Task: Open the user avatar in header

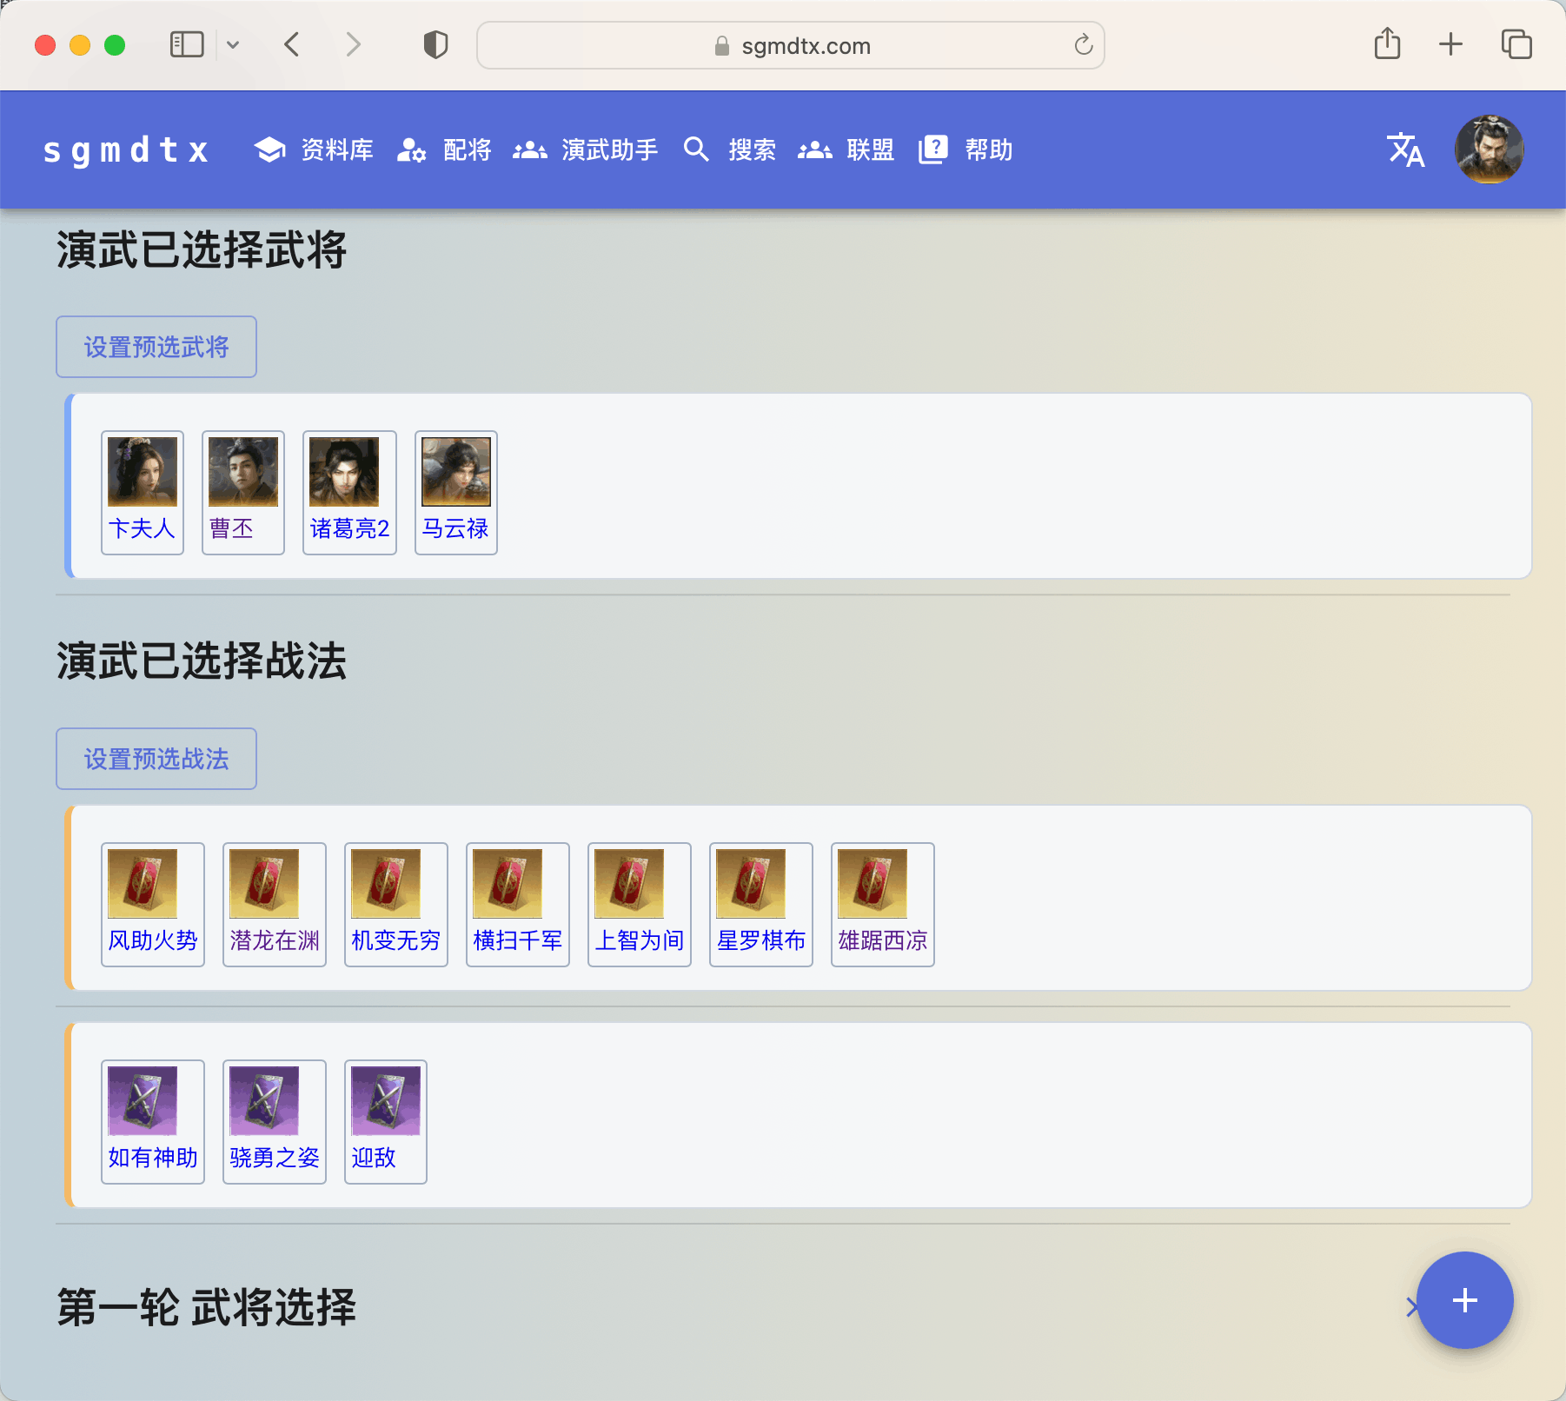Action: tap(1490, 149)
